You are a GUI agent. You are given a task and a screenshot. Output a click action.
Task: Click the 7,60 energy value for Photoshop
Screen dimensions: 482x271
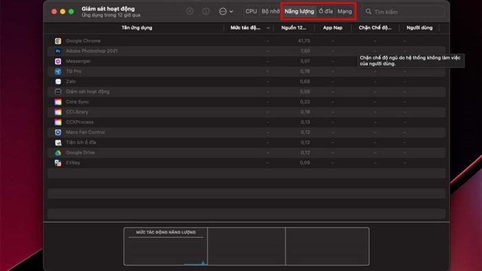pos(305,51)
